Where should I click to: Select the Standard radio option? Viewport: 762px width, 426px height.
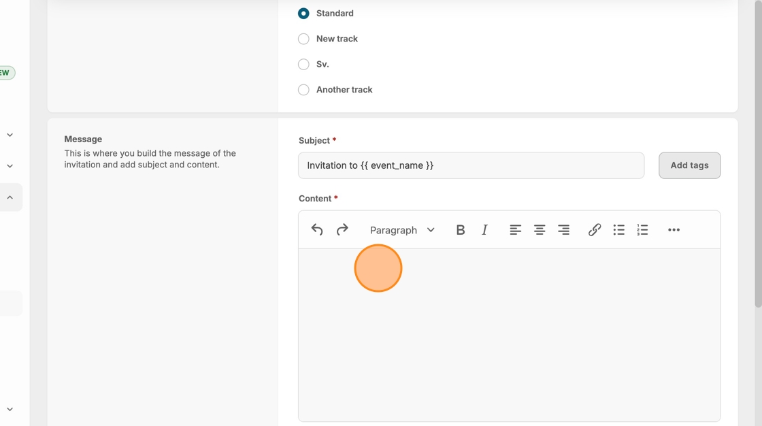pyautogui.click(x=303, y=14)
